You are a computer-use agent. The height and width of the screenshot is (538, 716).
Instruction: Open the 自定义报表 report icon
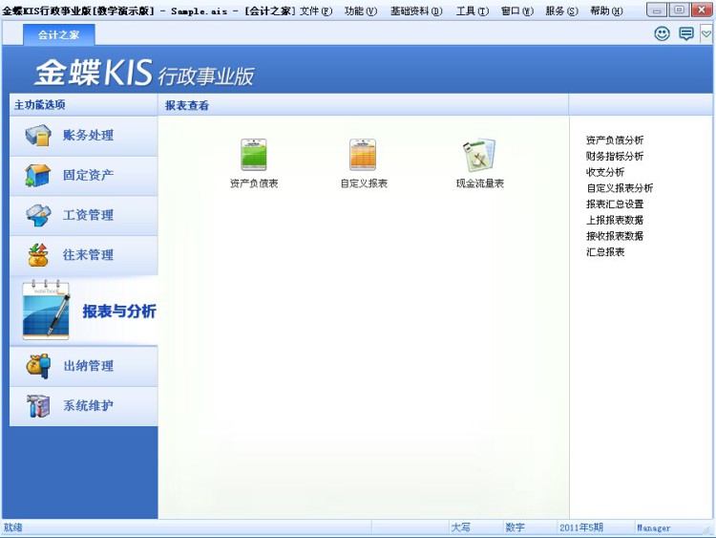[x=363, y=156]
